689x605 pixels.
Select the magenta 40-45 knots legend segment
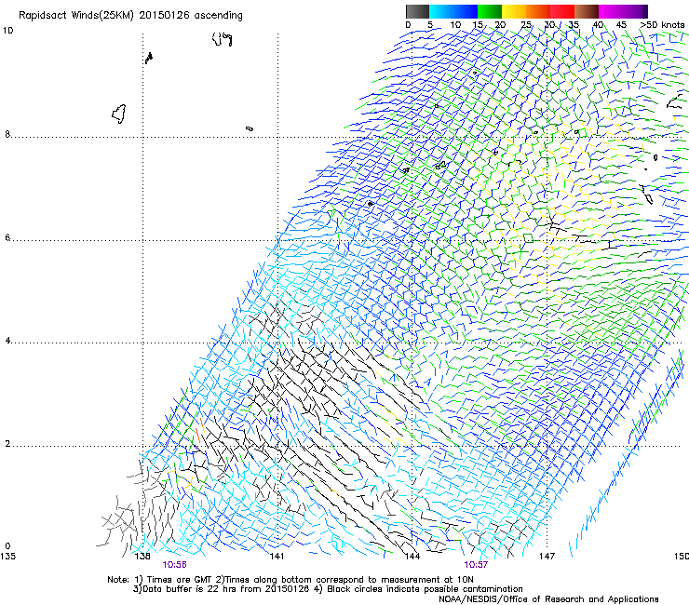pos(611,11)
